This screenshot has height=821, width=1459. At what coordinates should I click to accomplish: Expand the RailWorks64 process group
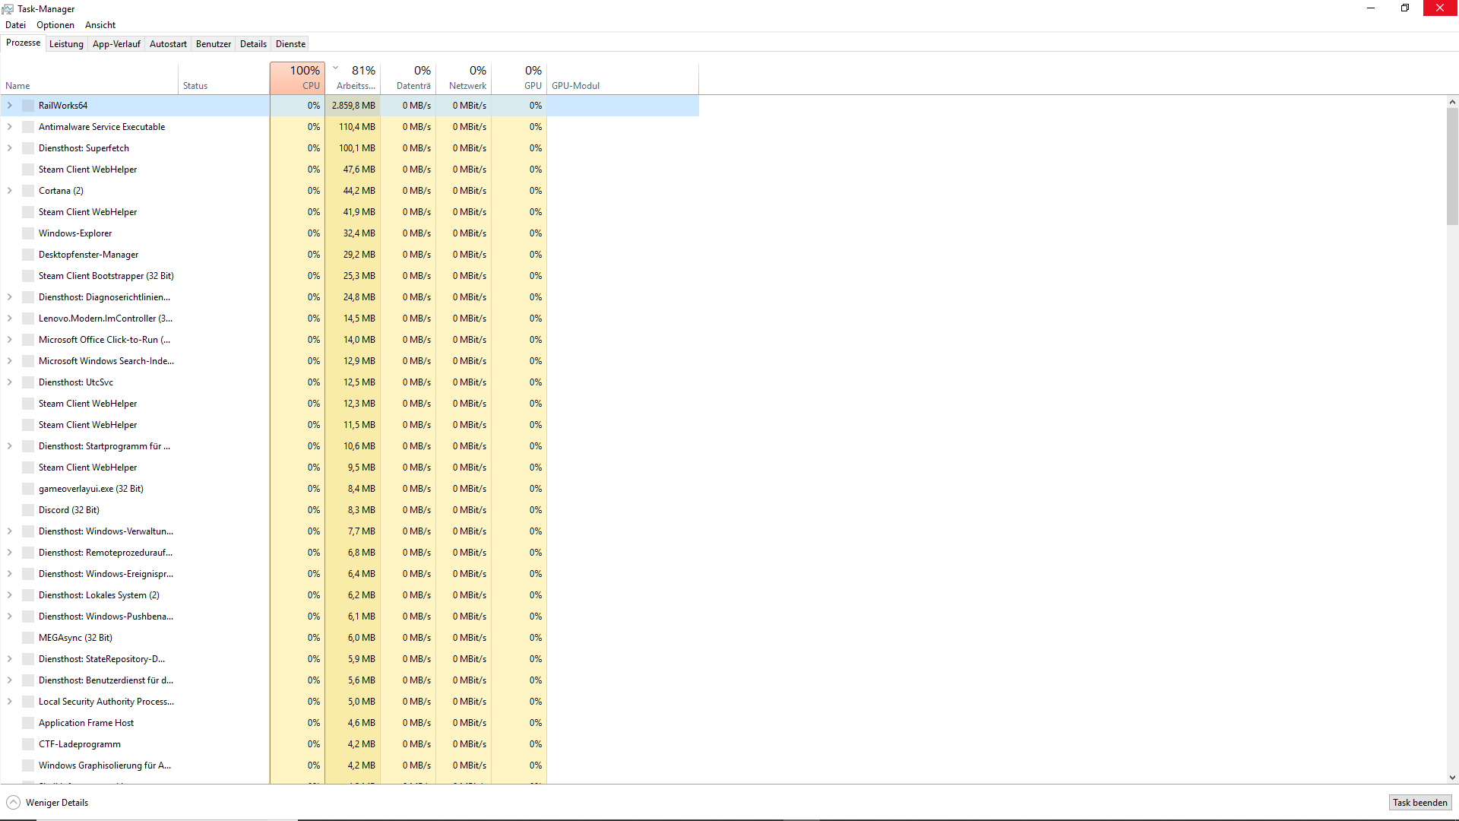[10, 106]
